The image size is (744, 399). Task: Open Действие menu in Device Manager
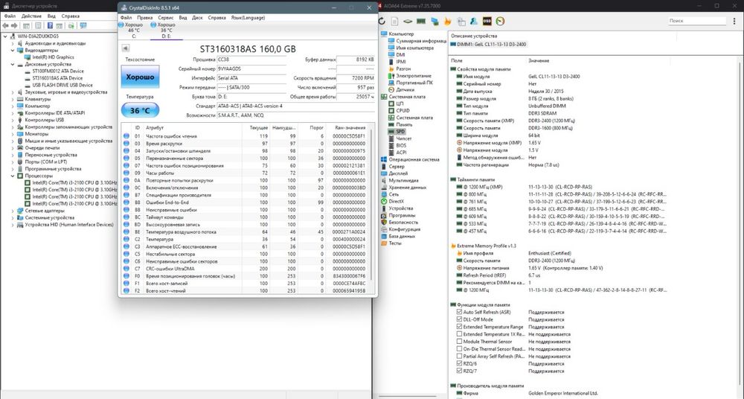pyautogui.click(x=31, y=16)
